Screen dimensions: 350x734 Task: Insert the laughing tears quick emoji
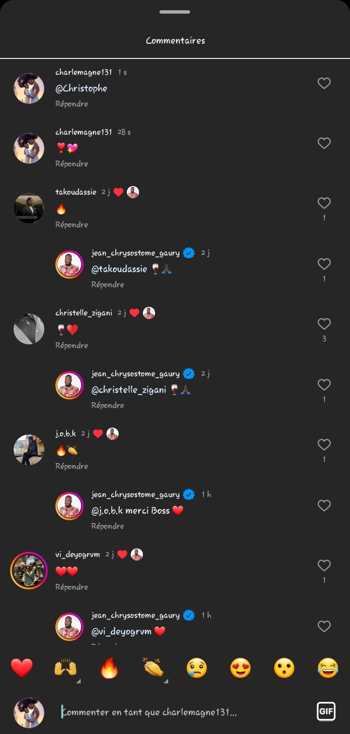click(328, 668)
